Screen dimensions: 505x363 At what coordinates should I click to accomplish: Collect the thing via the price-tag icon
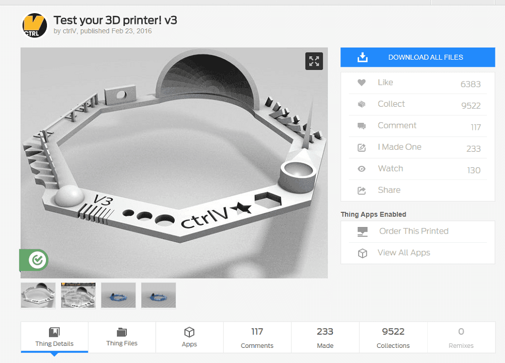pyautogui.click(x=362, y=104)
